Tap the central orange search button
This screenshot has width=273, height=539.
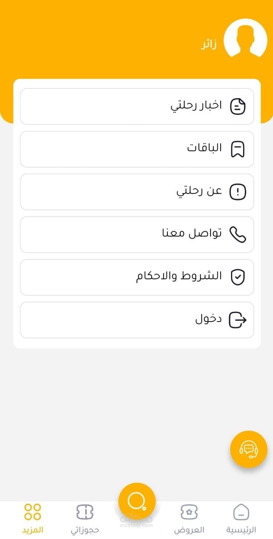point(137,501)
